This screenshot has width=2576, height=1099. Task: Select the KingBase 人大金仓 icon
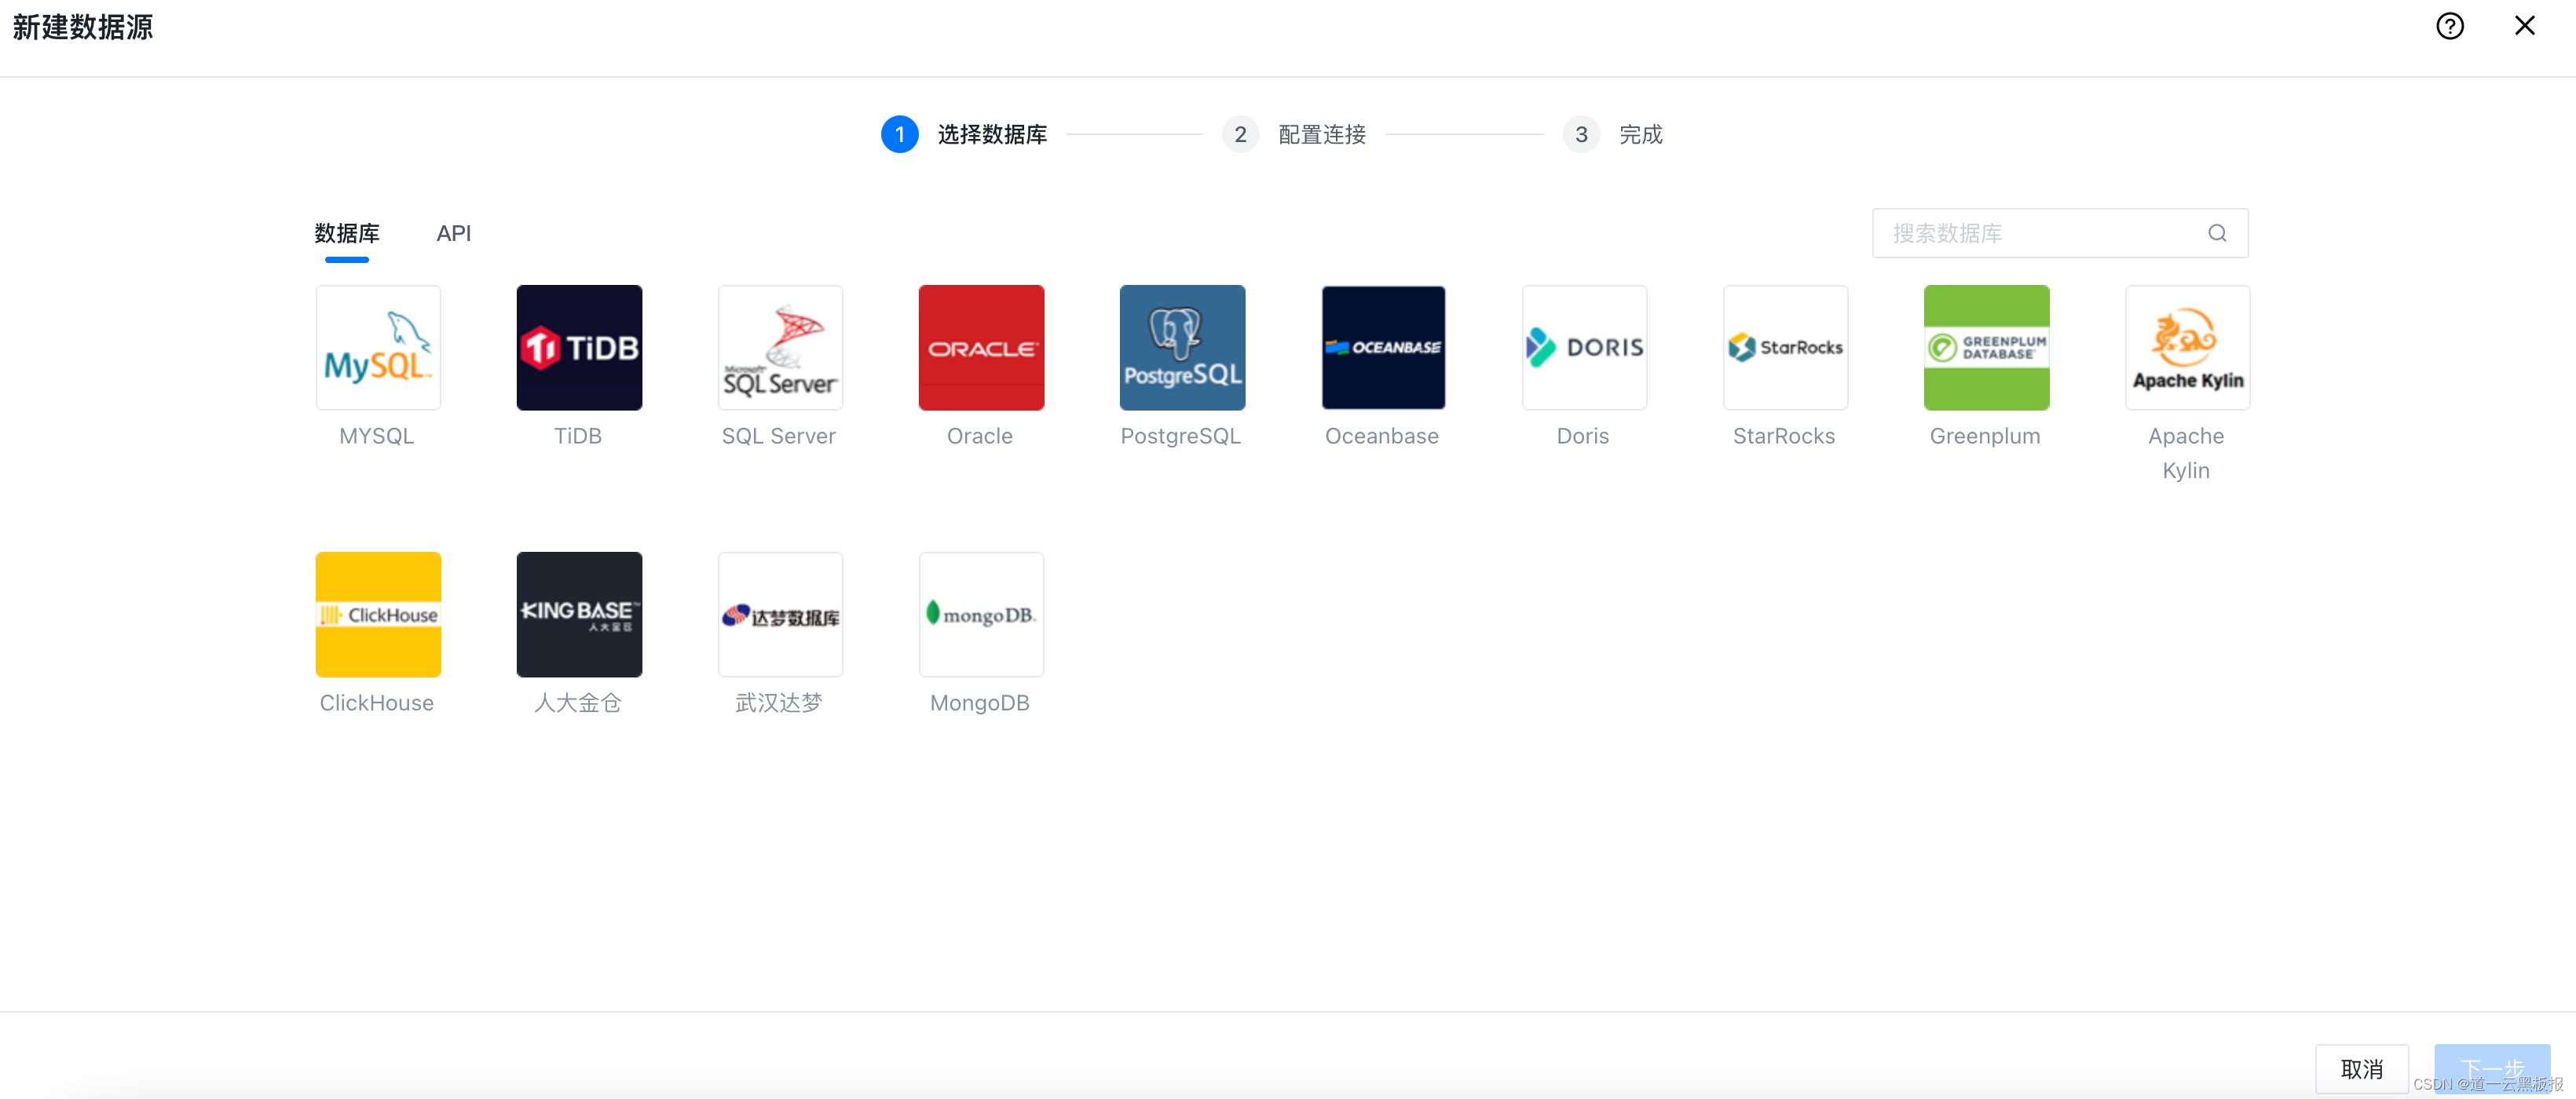click(579, 615)
